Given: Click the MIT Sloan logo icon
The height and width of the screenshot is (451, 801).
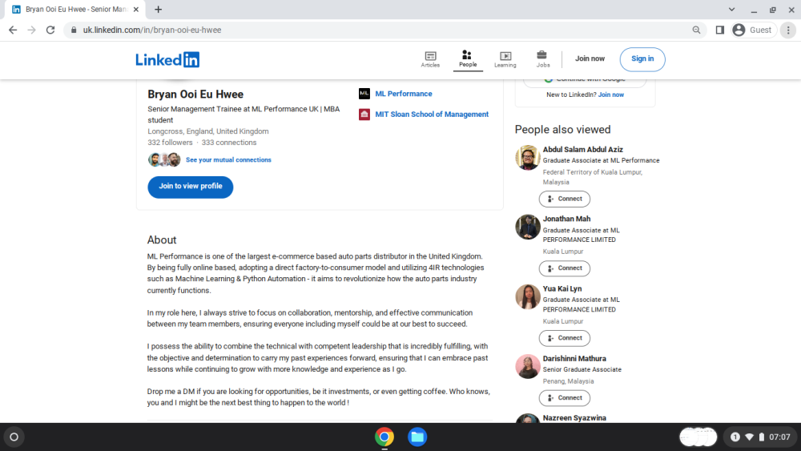Looking at the screenshot, I should pos(364,115).
